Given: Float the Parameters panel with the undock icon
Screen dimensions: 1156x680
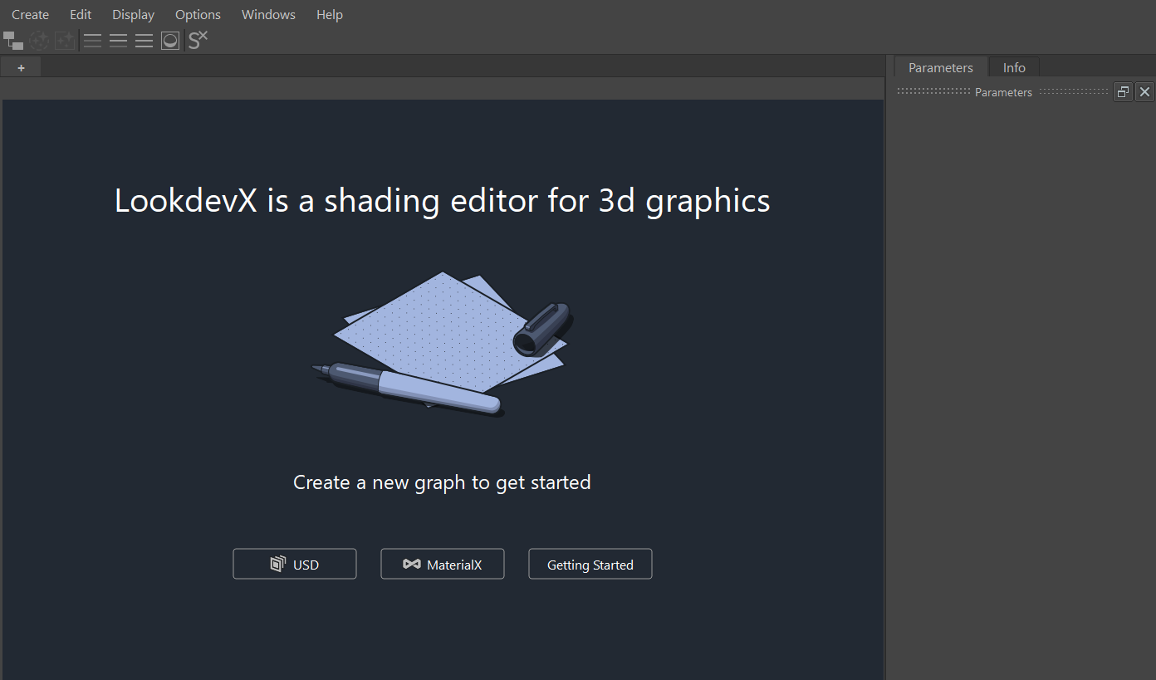Looking at the screenshot, I should click(1123, 92).
